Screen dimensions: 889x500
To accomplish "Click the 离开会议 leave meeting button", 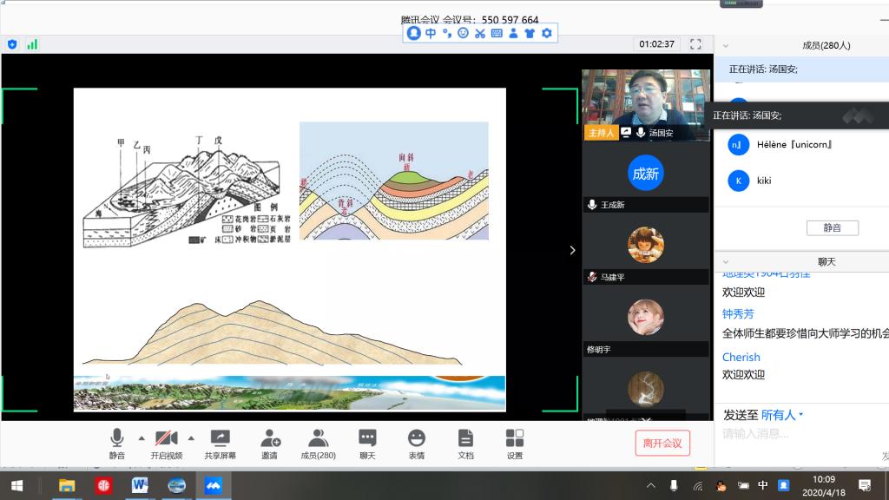I will coord(662,443).
